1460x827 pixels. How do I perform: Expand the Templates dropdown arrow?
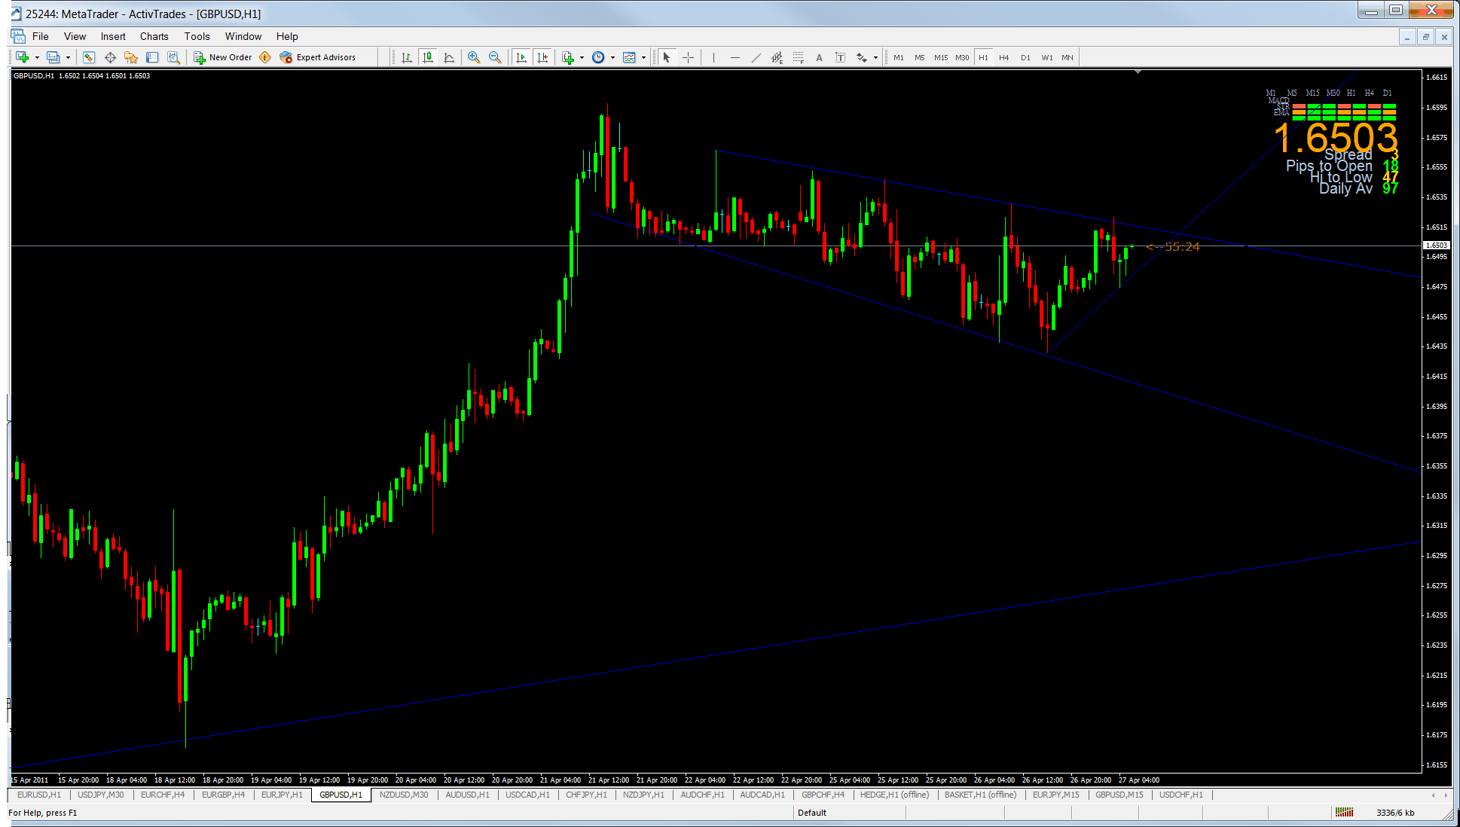[x=643, y=57]
